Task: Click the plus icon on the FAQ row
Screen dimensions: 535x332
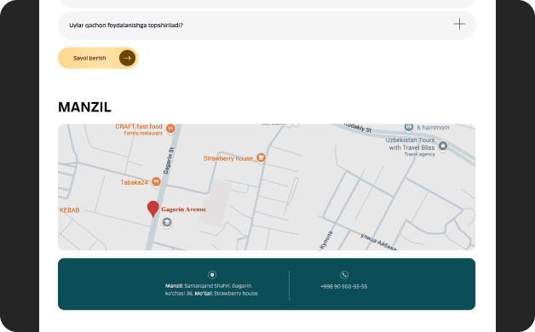Action: pos(459,24)
